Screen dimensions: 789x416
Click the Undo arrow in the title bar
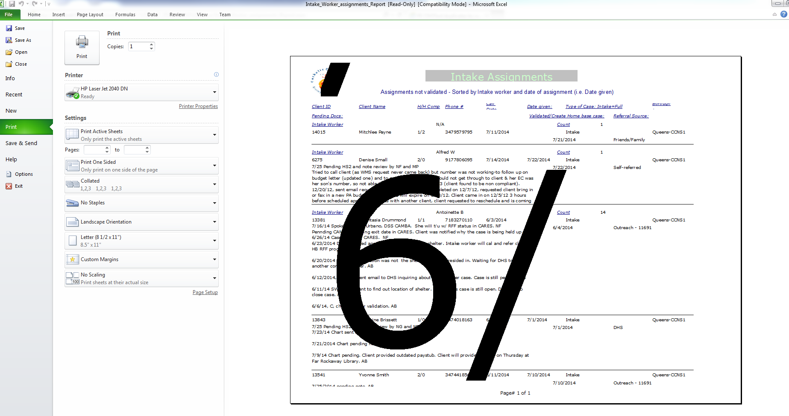(21, 4)
